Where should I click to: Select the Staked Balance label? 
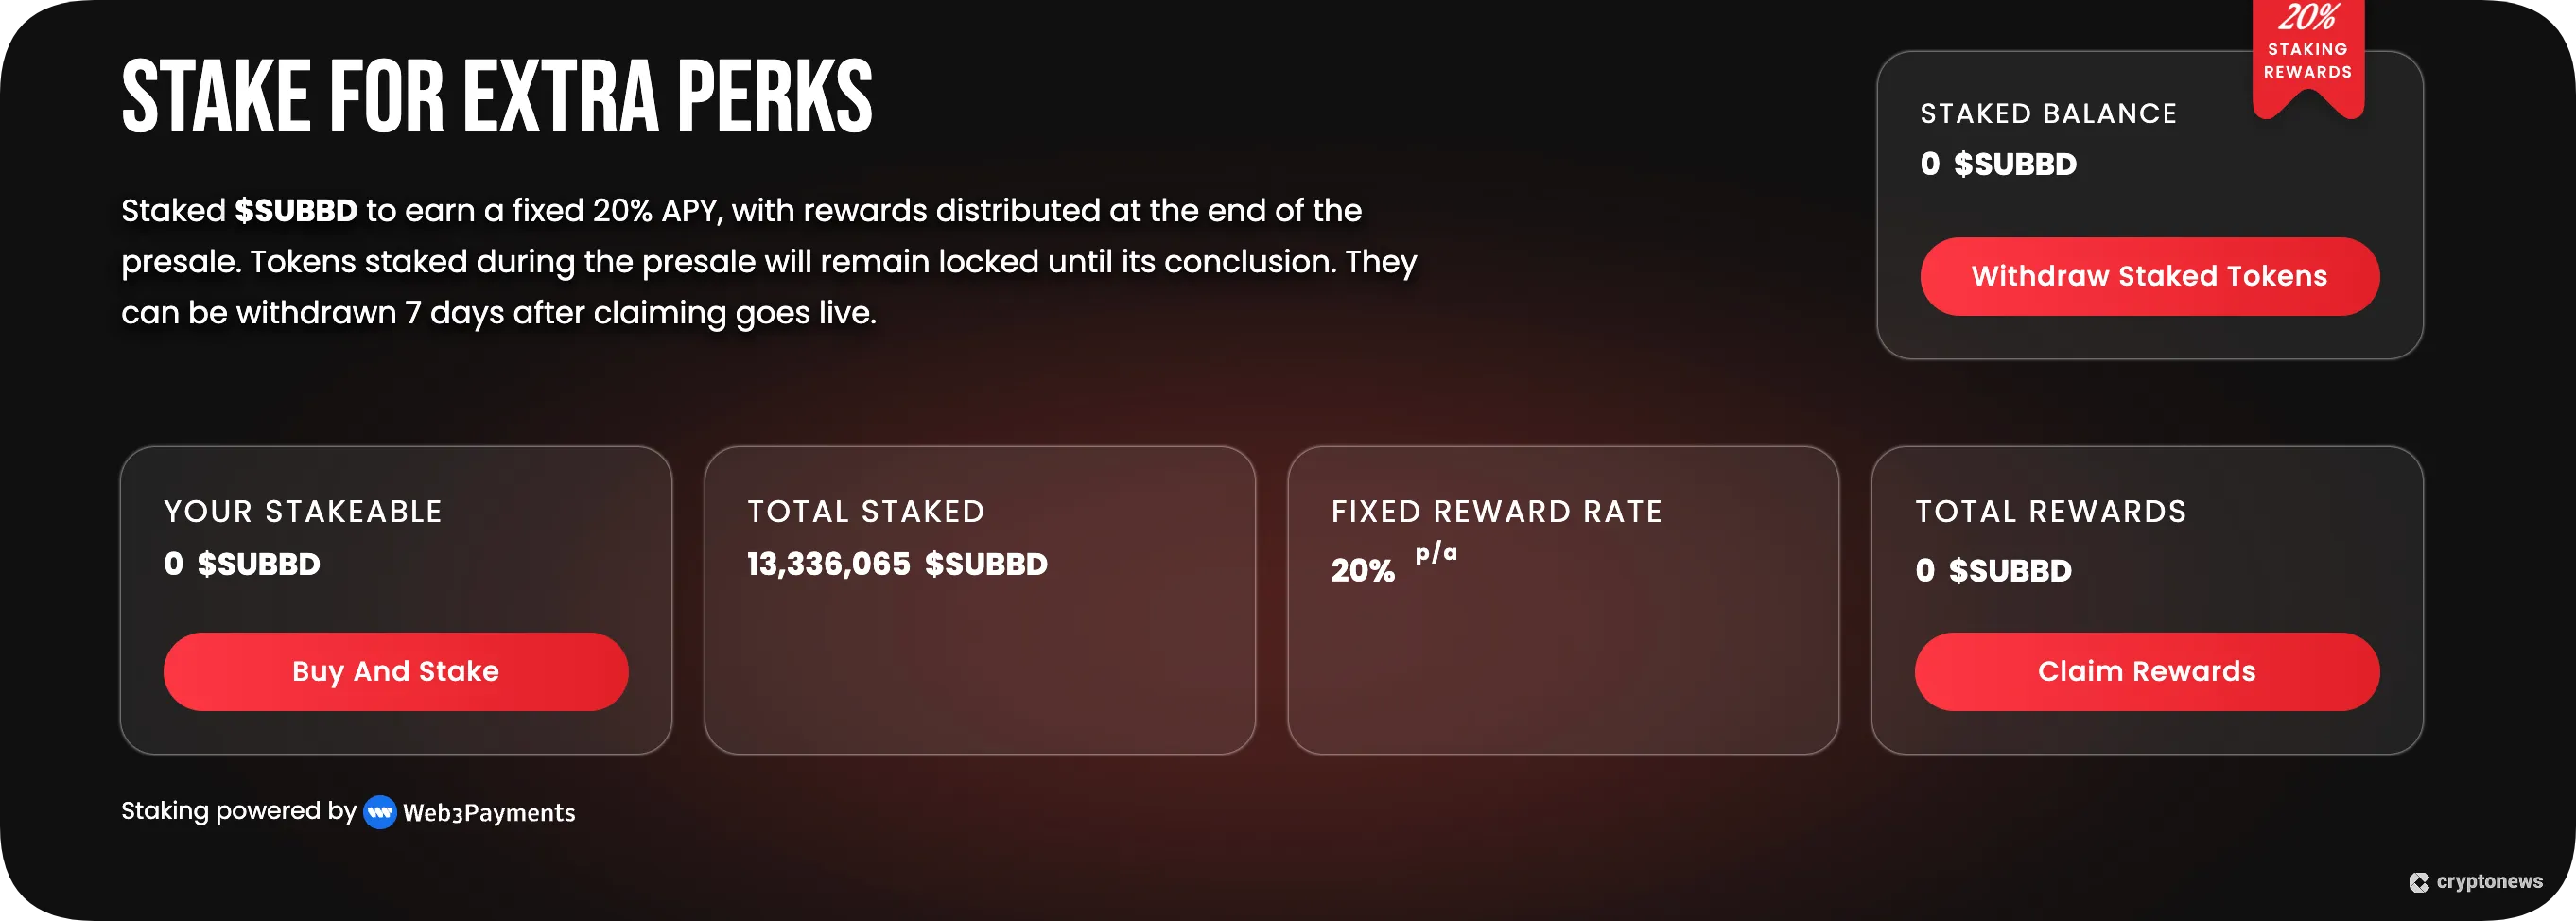[2048, 114]
